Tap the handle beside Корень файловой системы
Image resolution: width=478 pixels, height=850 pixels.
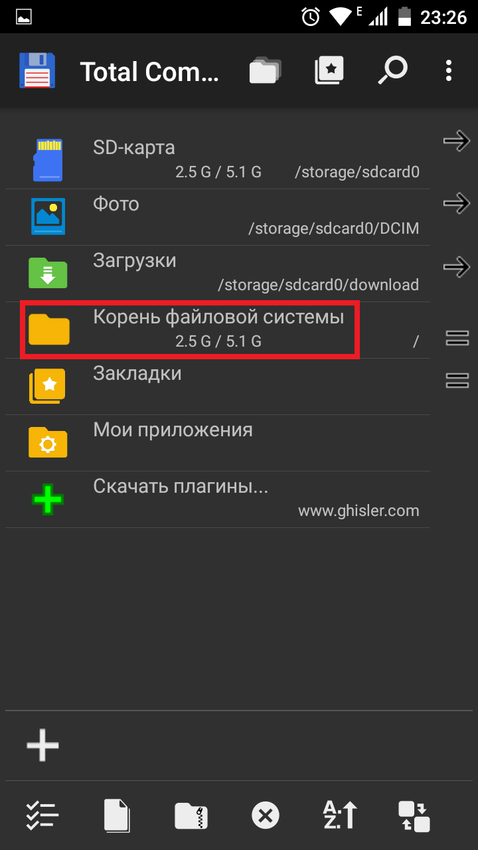[457, 337]
